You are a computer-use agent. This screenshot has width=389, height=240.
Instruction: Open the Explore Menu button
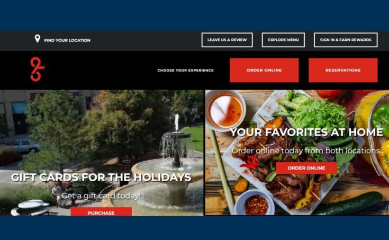(x=283, y=40)
